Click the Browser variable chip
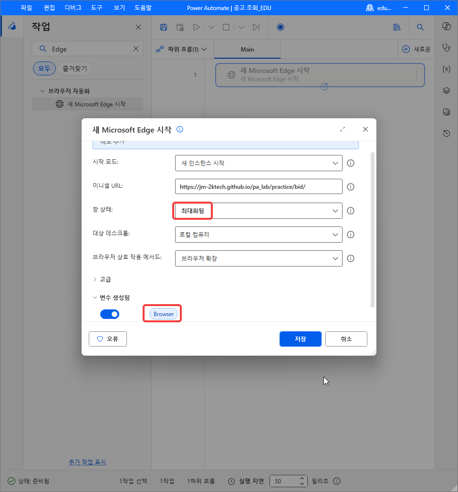 point(164,314)
